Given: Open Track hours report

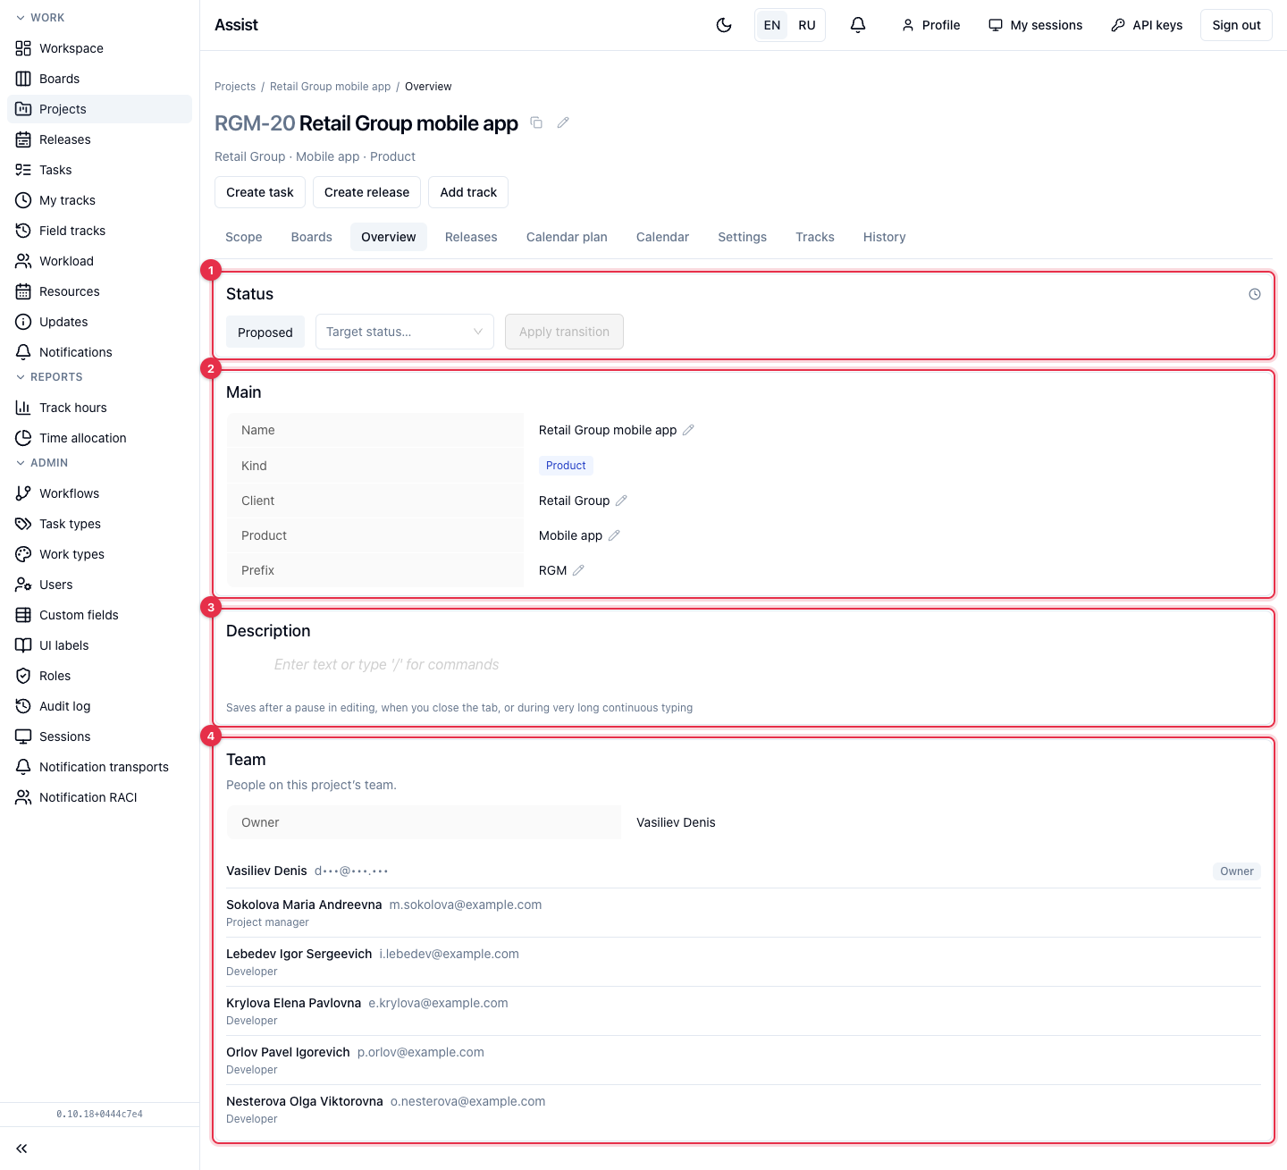Looking at the screenshot, I should pos(99,408).
